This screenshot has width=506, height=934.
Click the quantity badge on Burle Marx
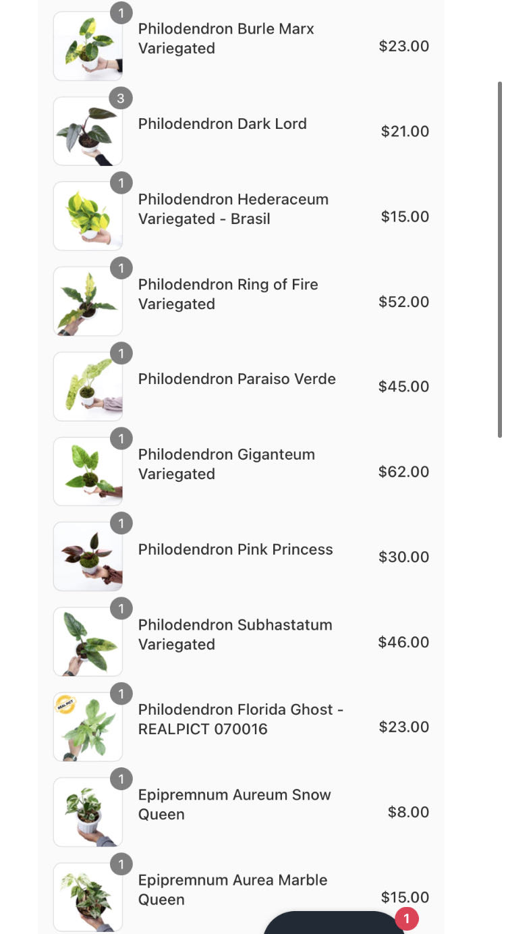click(121, 13)
